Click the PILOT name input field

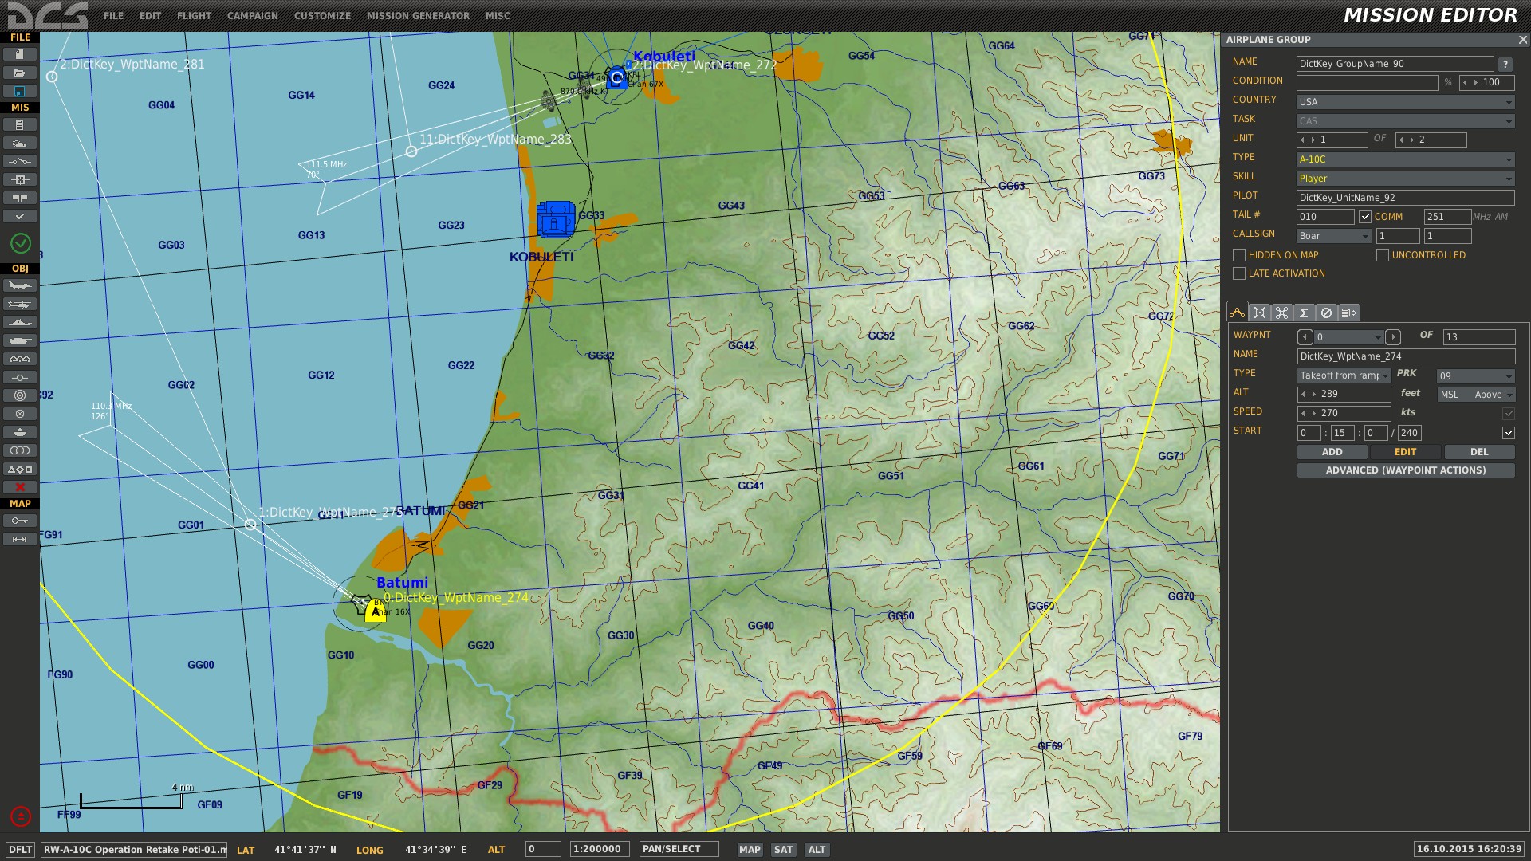(x=1405, y=198)
